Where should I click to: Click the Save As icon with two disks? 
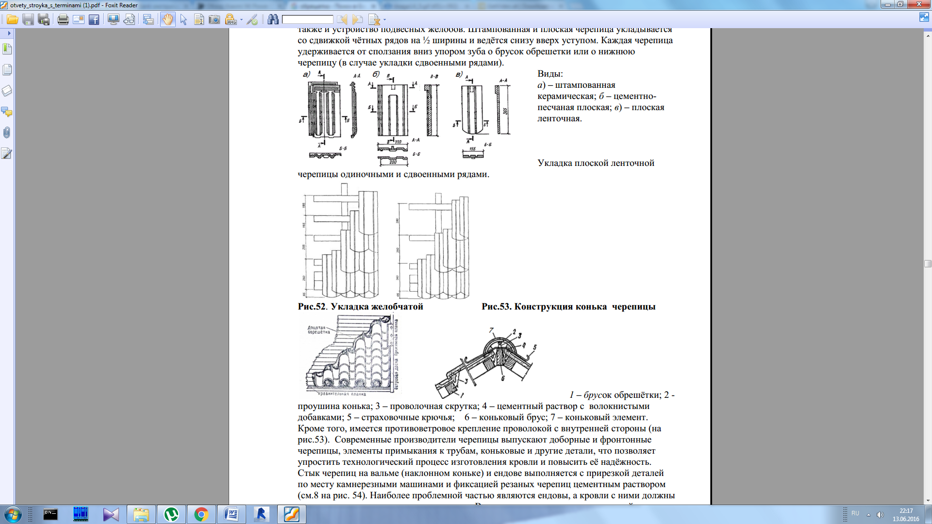pos(44,19)
